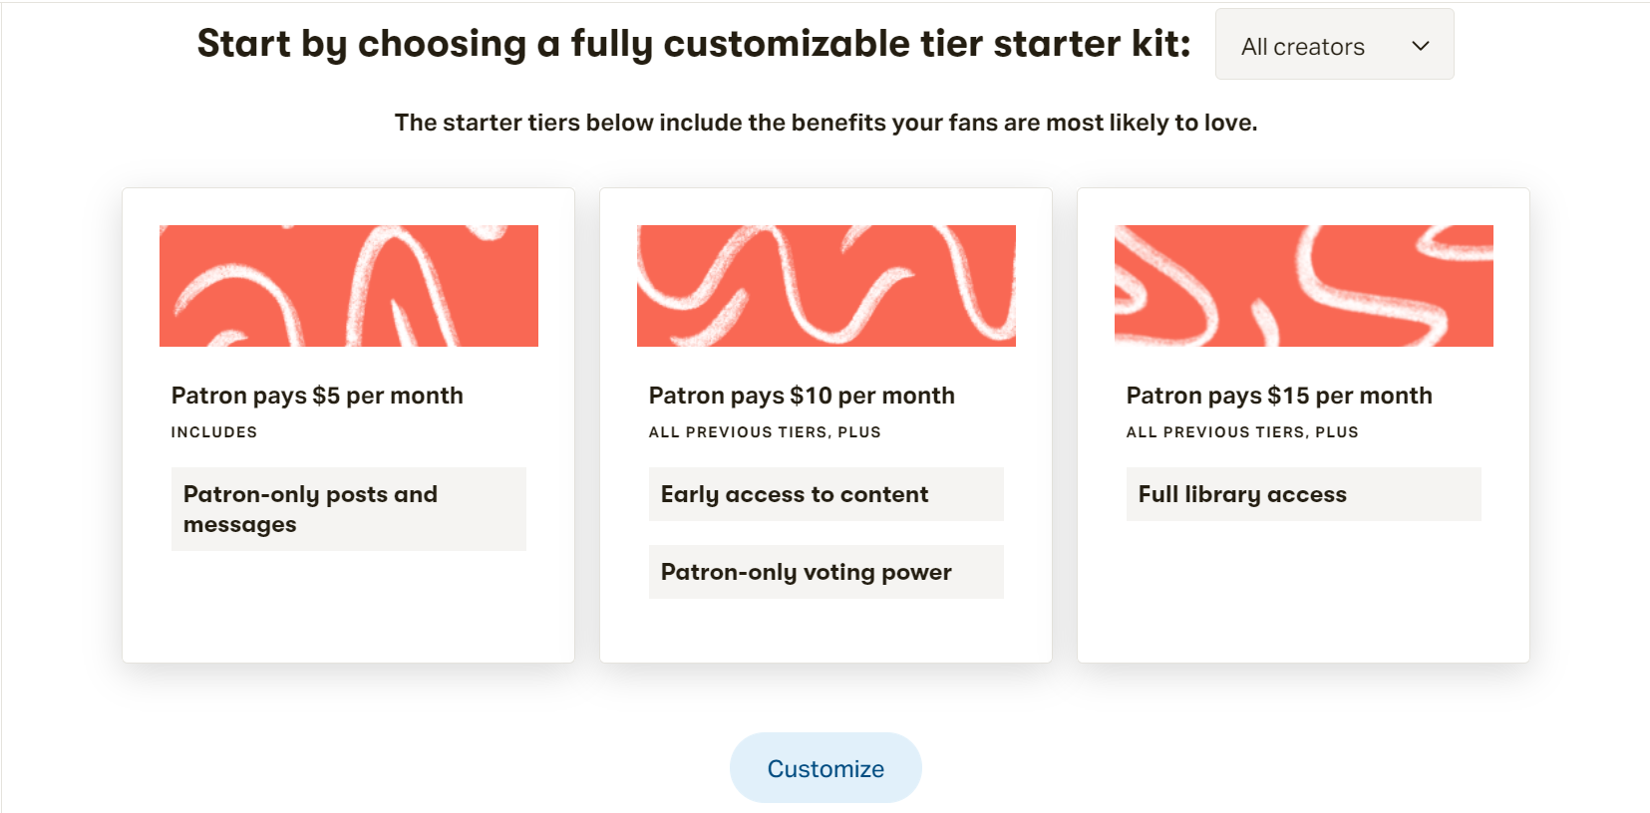
Task: Click the starter tiers subtitle sentence
Action: 825,123
